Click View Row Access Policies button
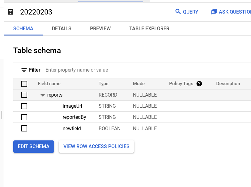 96,146
